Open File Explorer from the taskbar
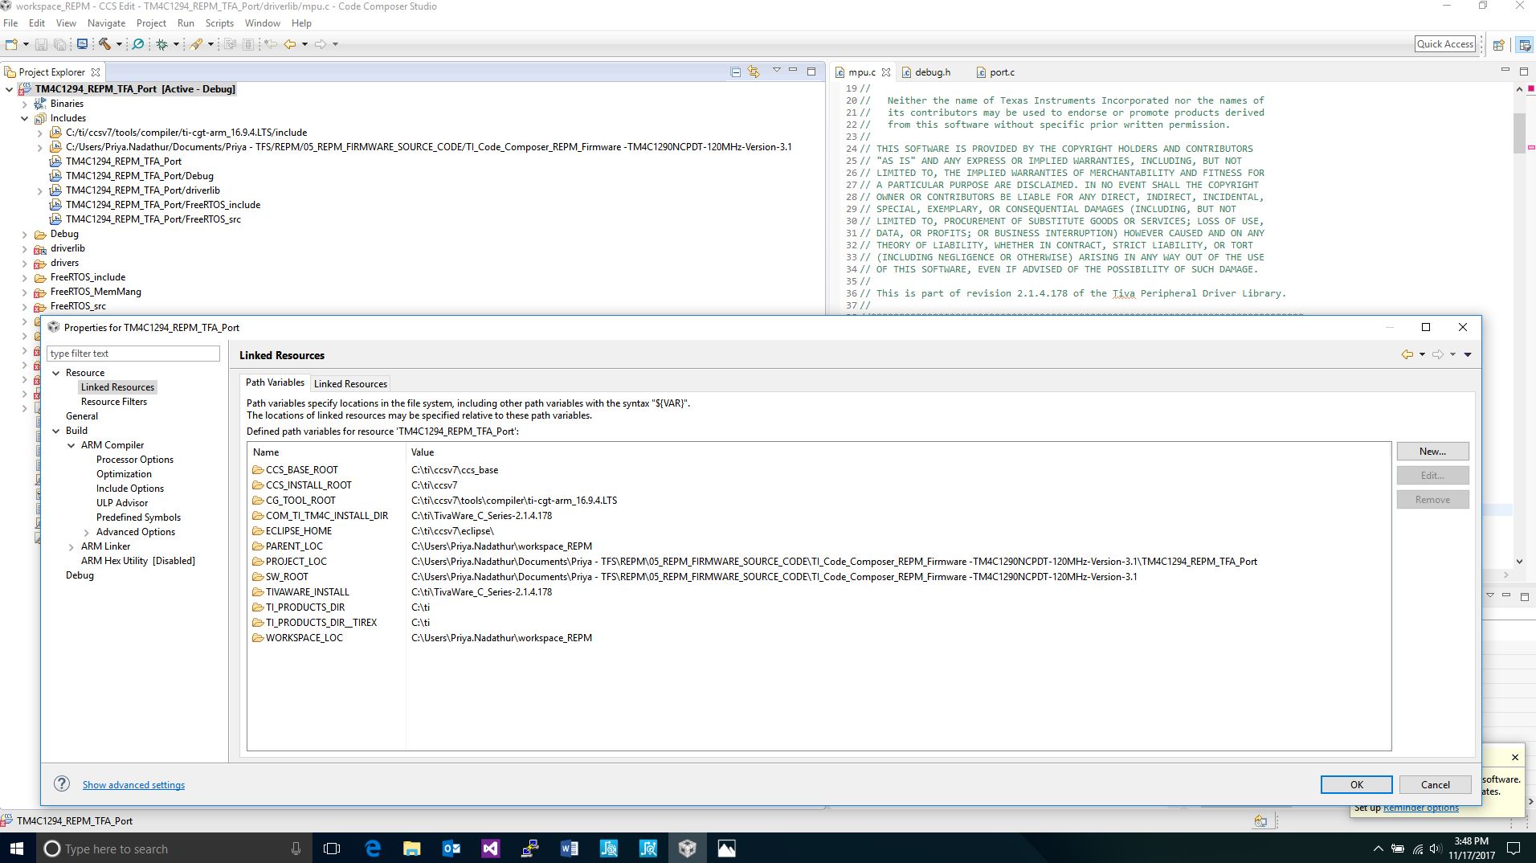The height and width of the screenshot is (863, 1536). click(x=411, y=849)
